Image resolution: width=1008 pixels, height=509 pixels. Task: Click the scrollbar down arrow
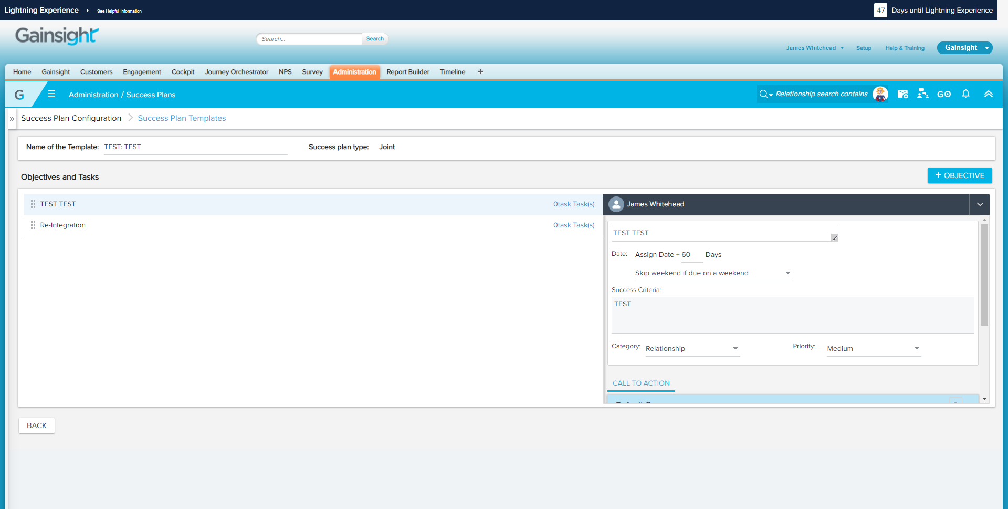tap(984, 399)
